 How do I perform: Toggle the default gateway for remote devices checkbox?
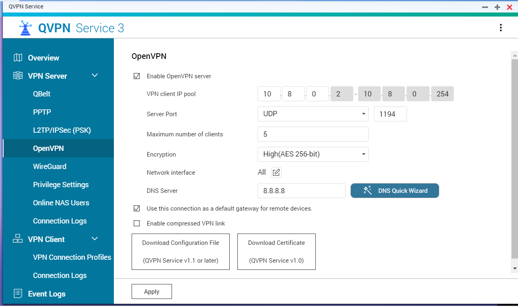click(136, 209)
